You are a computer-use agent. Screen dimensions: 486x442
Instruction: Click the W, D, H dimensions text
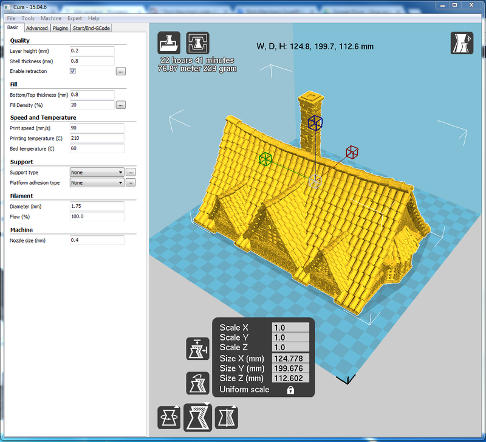(x=315, y=47)
